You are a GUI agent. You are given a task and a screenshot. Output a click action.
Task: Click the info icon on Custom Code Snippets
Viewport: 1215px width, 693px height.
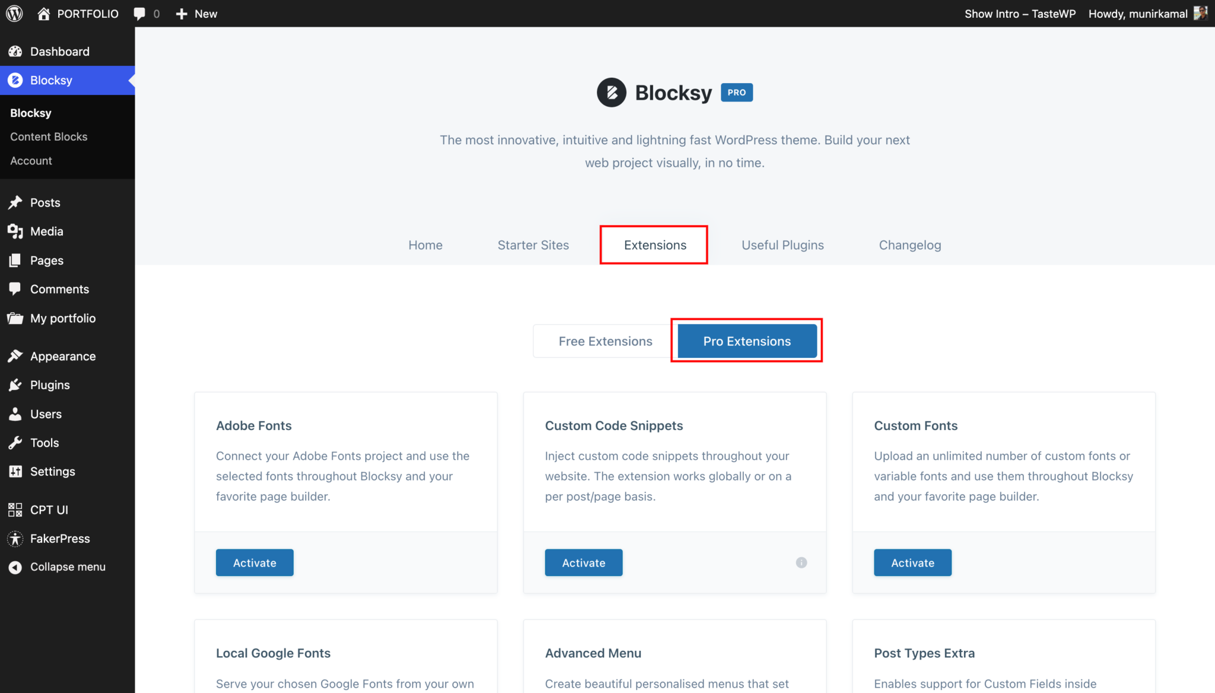(x=801, y=562)
